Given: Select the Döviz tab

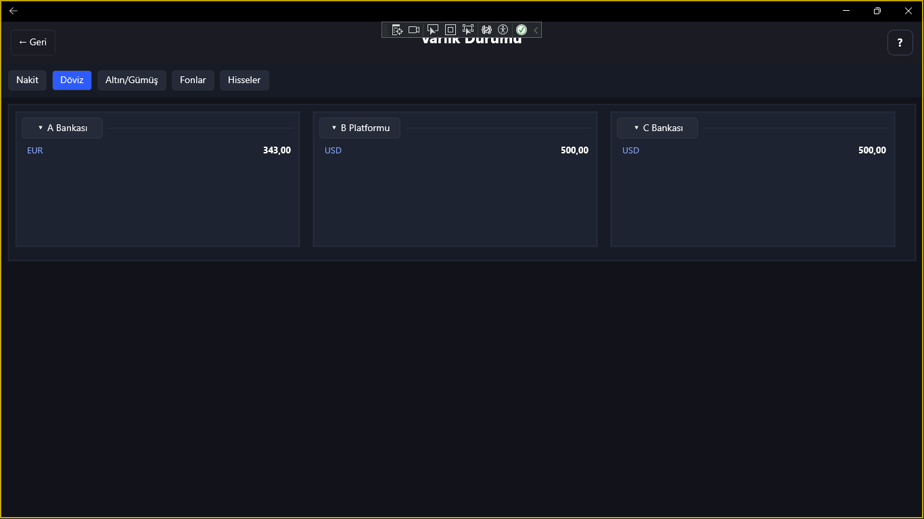Looking at the screenshot, I should 72,80.
